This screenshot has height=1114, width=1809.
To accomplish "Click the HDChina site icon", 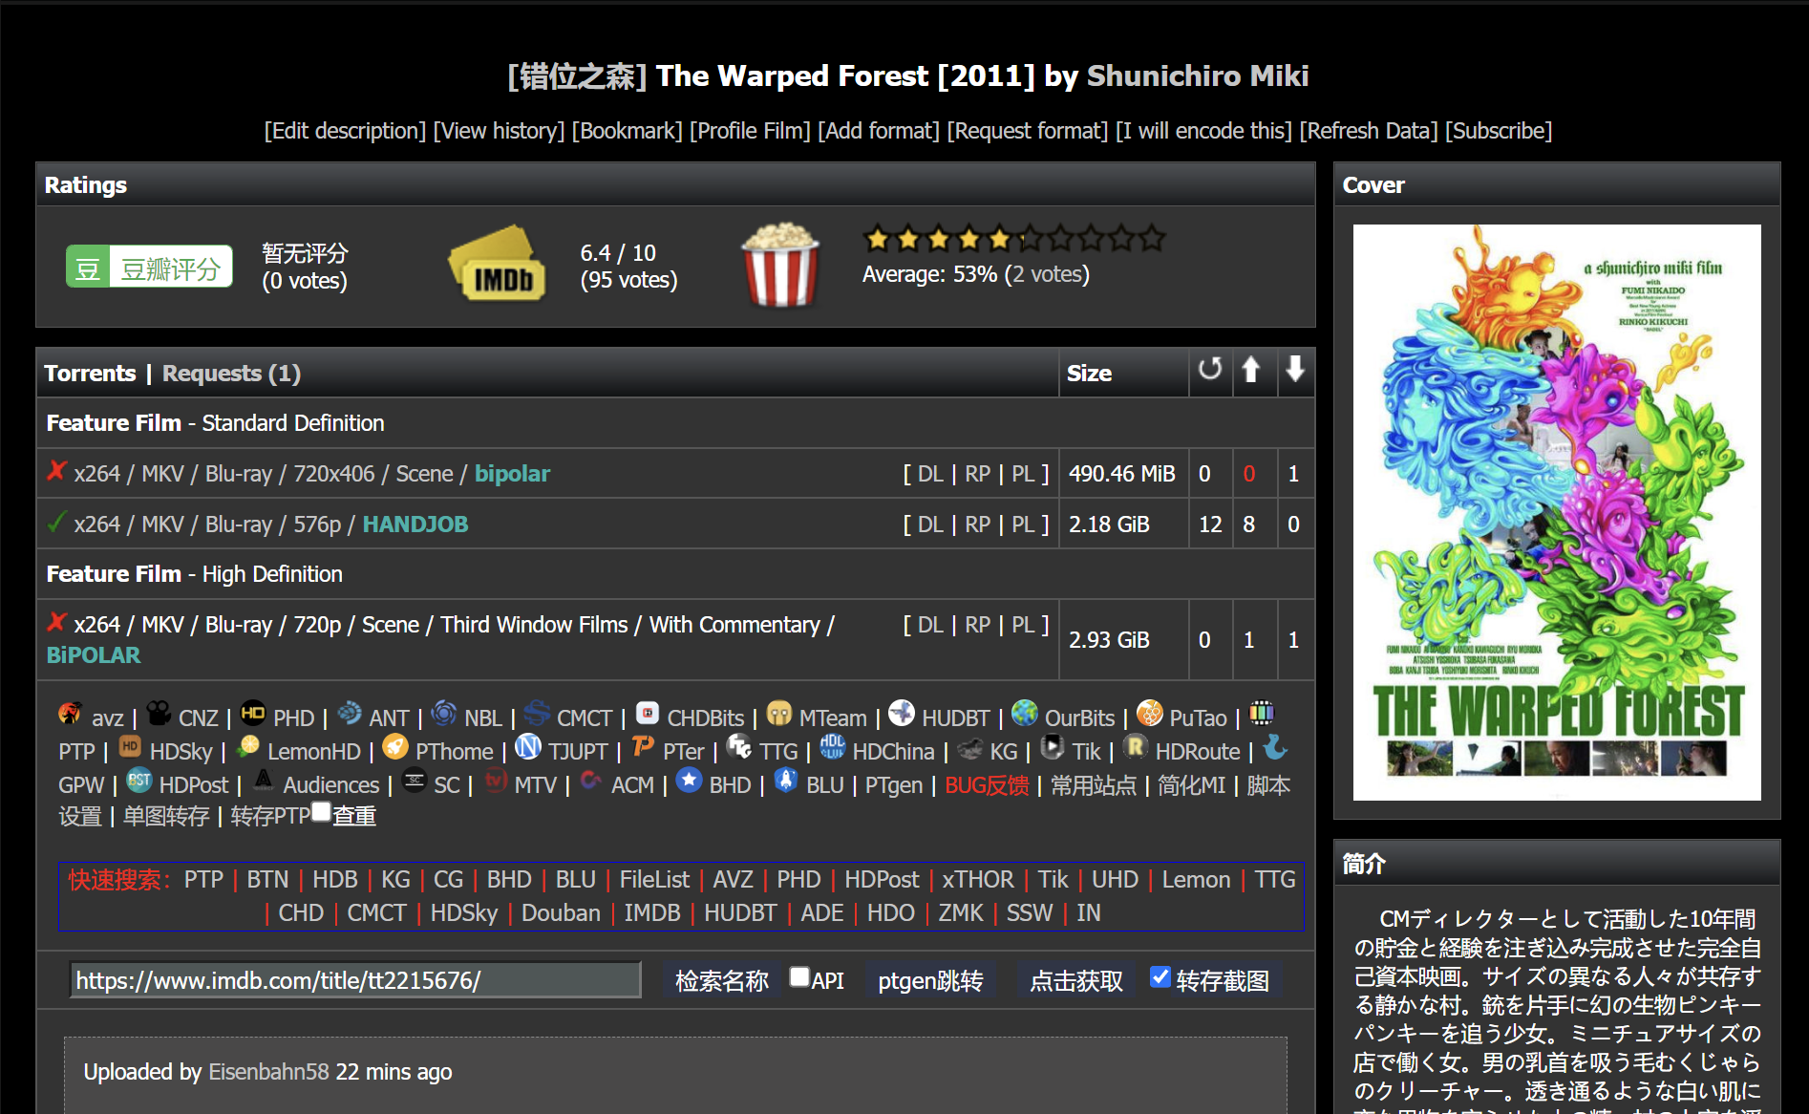I will (x=833, y=746).
